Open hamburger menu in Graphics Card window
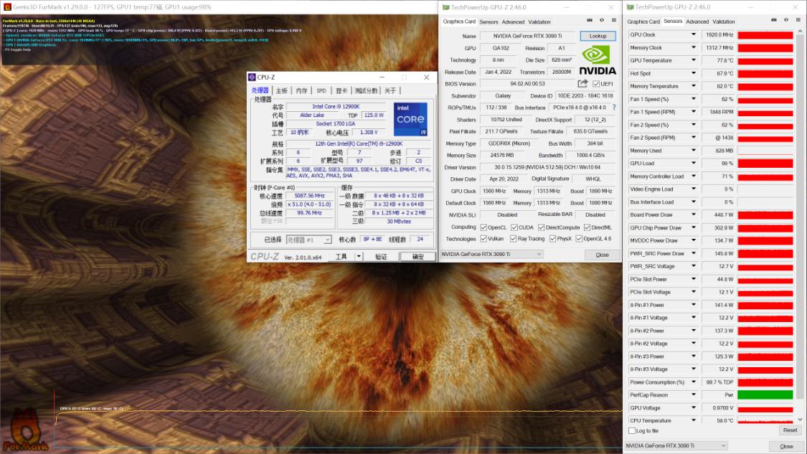 pyautogui.click(x=612, y=22)
